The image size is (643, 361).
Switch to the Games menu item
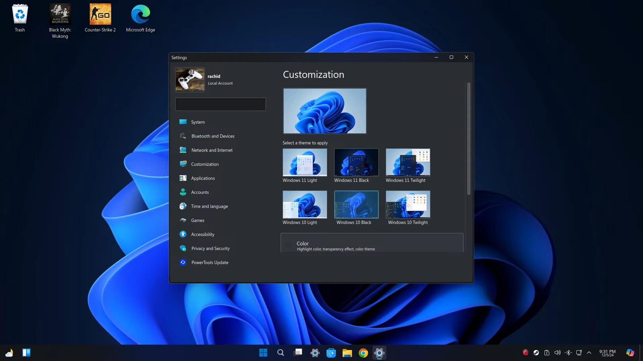(x=197, y=220)
